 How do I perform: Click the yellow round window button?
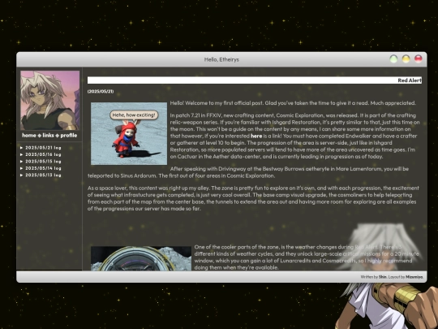point(406,58)
